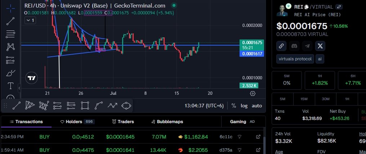366x154 pixels.
Task: Open the 5M 0% change card
Action: pyautogui.click(x=287, y=80)
